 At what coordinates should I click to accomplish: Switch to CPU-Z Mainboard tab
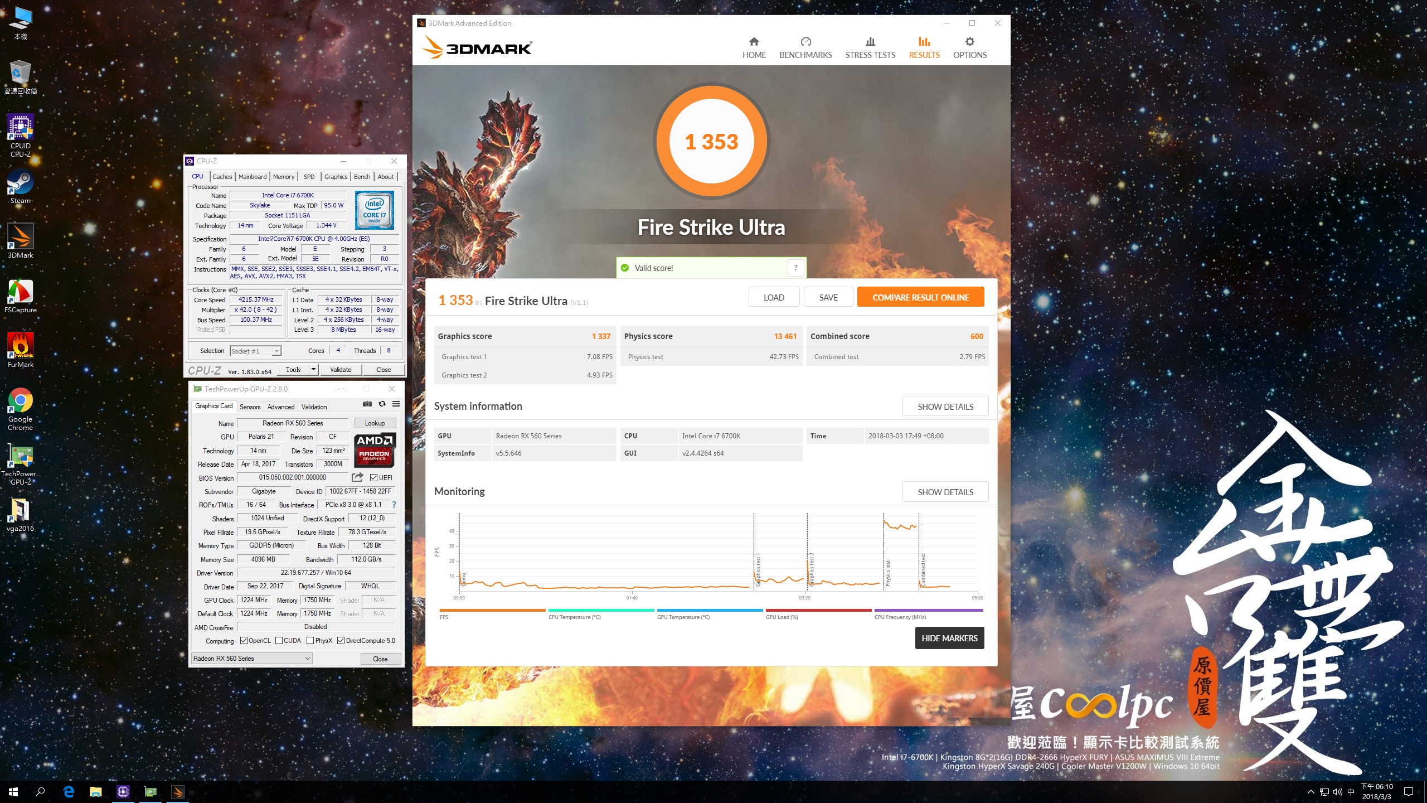[x=253, y=177]
